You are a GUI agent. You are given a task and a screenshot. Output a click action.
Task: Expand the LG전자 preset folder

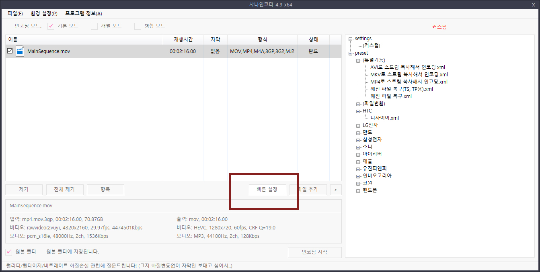coord(358,125)
